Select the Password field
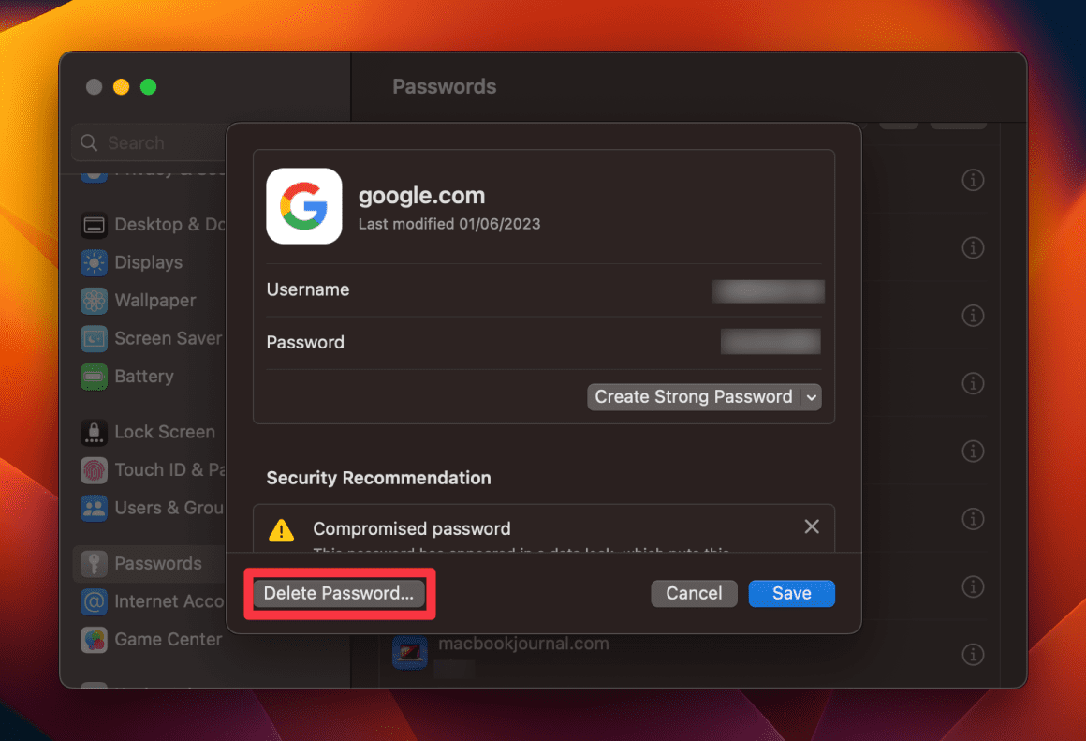Image resolution: width=1086 pixels, height=741 pixels. 770,341
